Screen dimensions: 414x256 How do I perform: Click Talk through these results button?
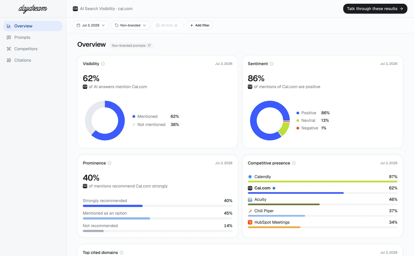click(x=375, y=9)
